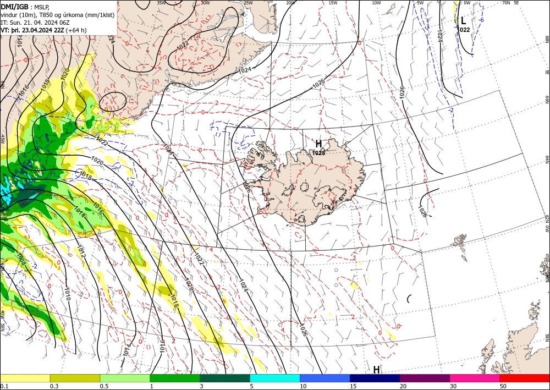Click the legend value "50"
Screen dimensions: 550x390
click(x=503, y=386)
